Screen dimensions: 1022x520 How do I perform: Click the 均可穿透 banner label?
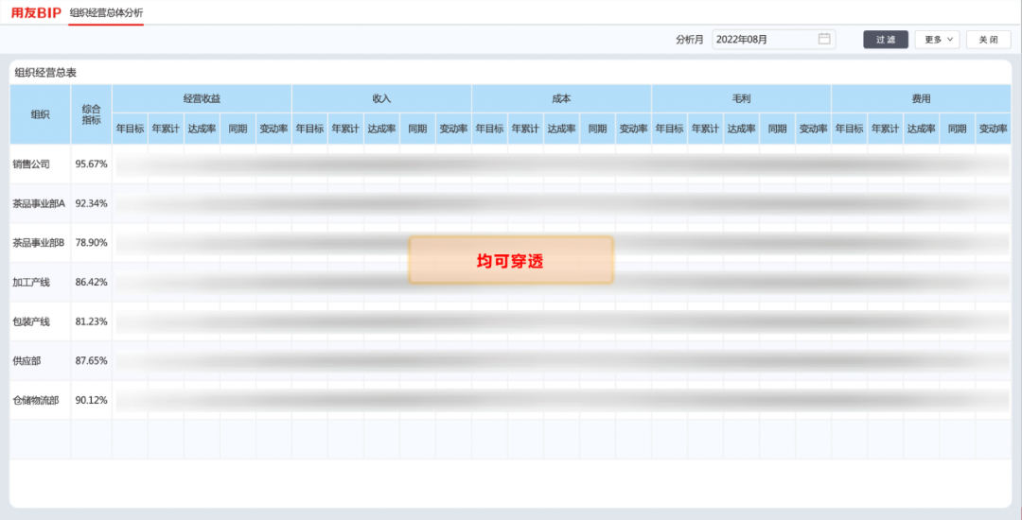tap(510, 261)
